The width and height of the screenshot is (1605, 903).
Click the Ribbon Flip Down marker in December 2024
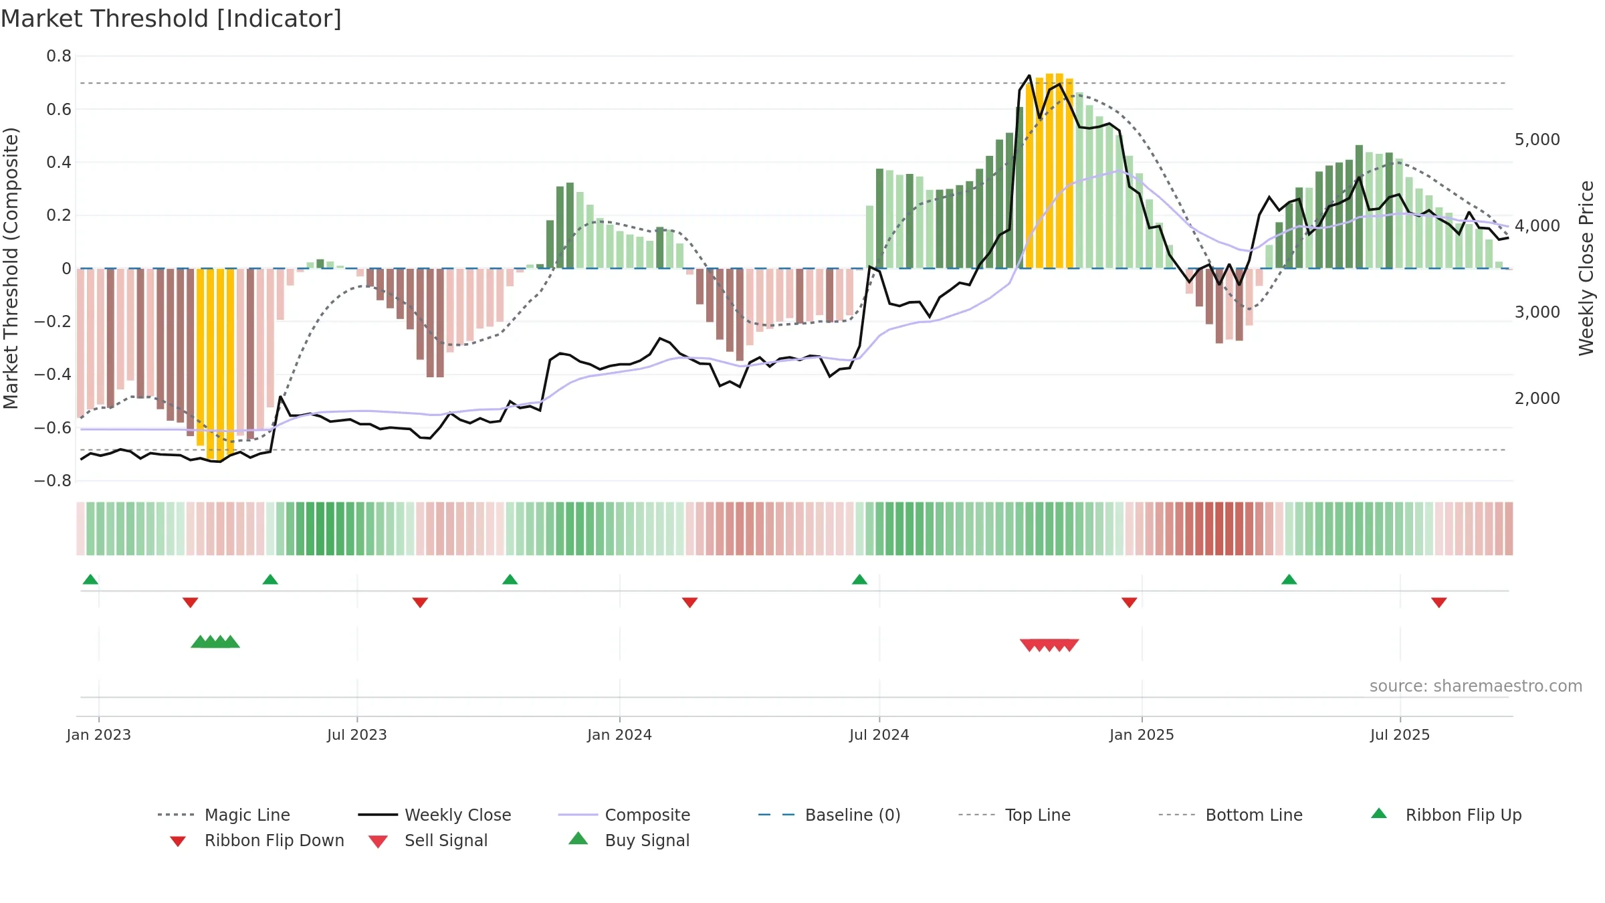coord(1130,603)
